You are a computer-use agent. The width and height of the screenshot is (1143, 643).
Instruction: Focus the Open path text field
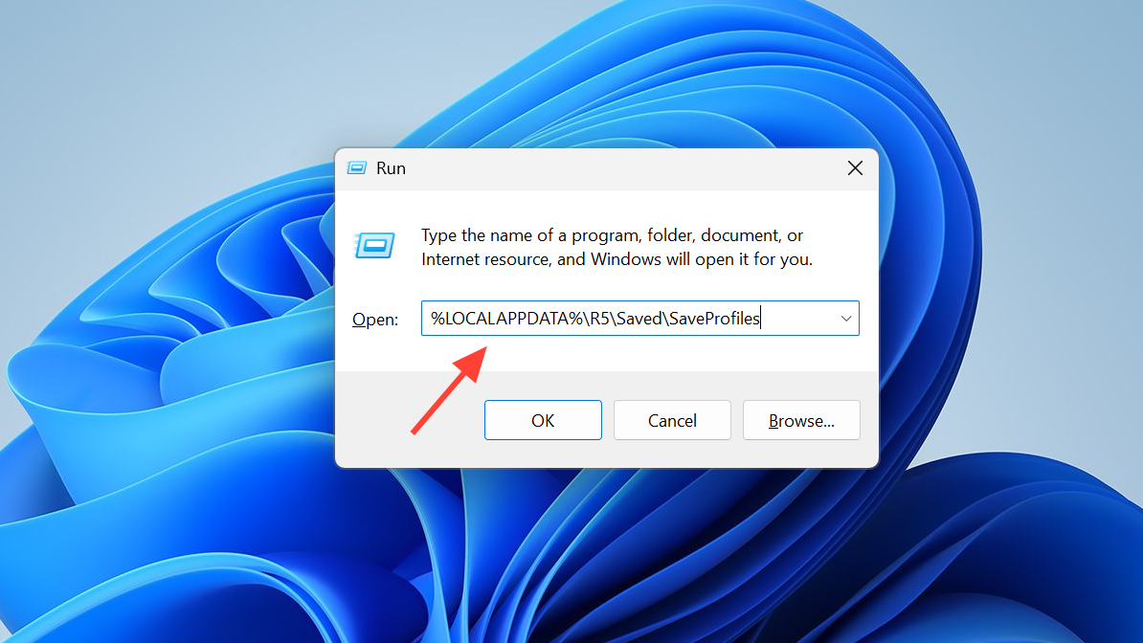click(640, 319)
